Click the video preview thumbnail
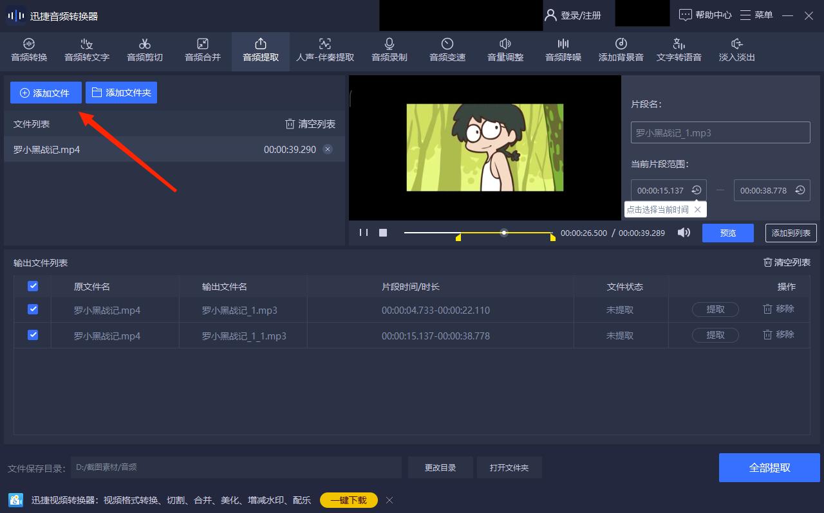This screenshot has width=824, height=513. pos(485,148)
